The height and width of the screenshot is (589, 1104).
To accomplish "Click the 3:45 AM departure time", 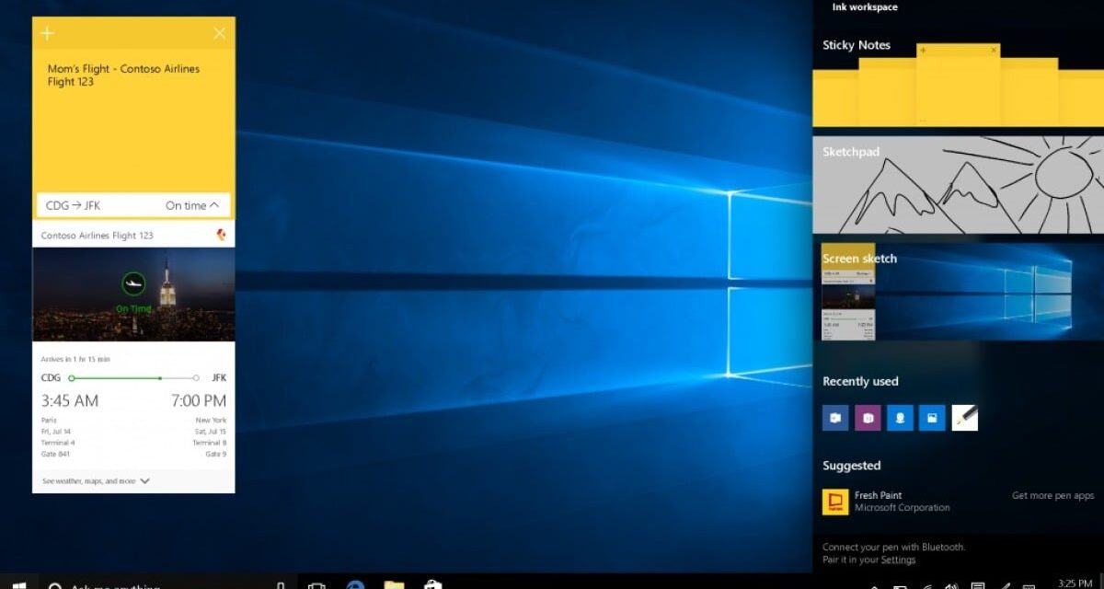I will (70, 401).
